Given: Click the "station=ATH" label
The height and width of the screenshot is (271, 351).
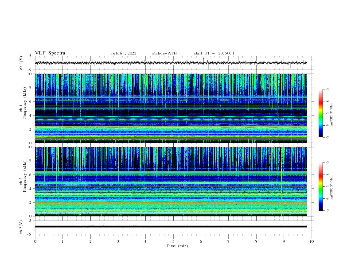Looking at the screenshot, I should 164,53.
